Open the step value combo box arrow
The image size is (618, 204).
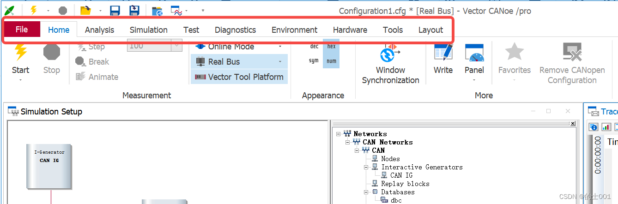coord(176,46)
